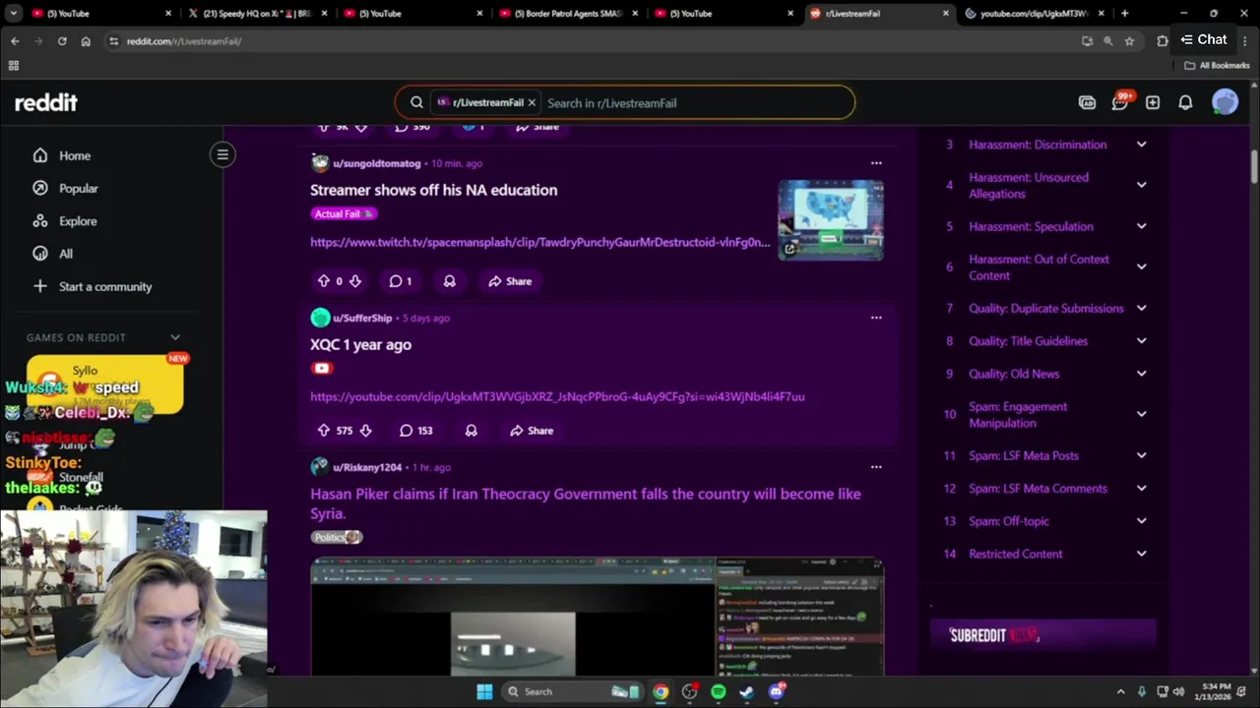Open Discord from the taskbar
The width and height of the screenshot is (1260, 708).
776,692
